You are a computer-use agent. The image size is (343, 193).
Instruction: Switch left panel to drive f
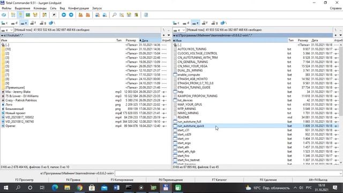[33, 23]
